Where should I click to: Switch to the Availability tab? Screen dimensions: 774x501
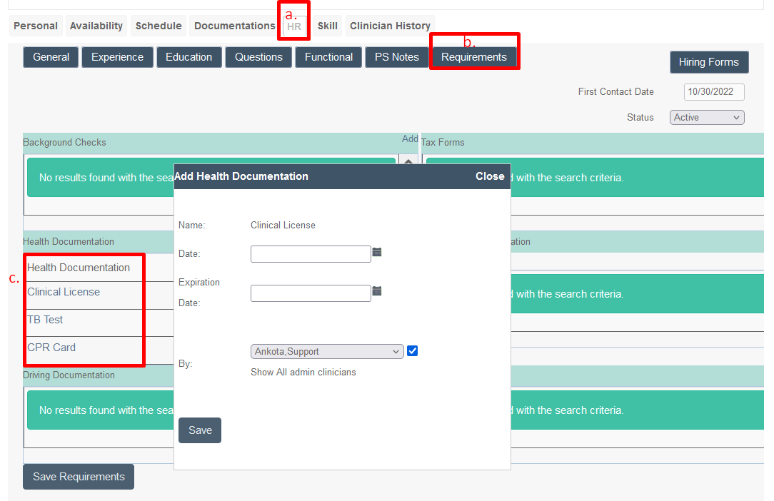coord(96,26)
